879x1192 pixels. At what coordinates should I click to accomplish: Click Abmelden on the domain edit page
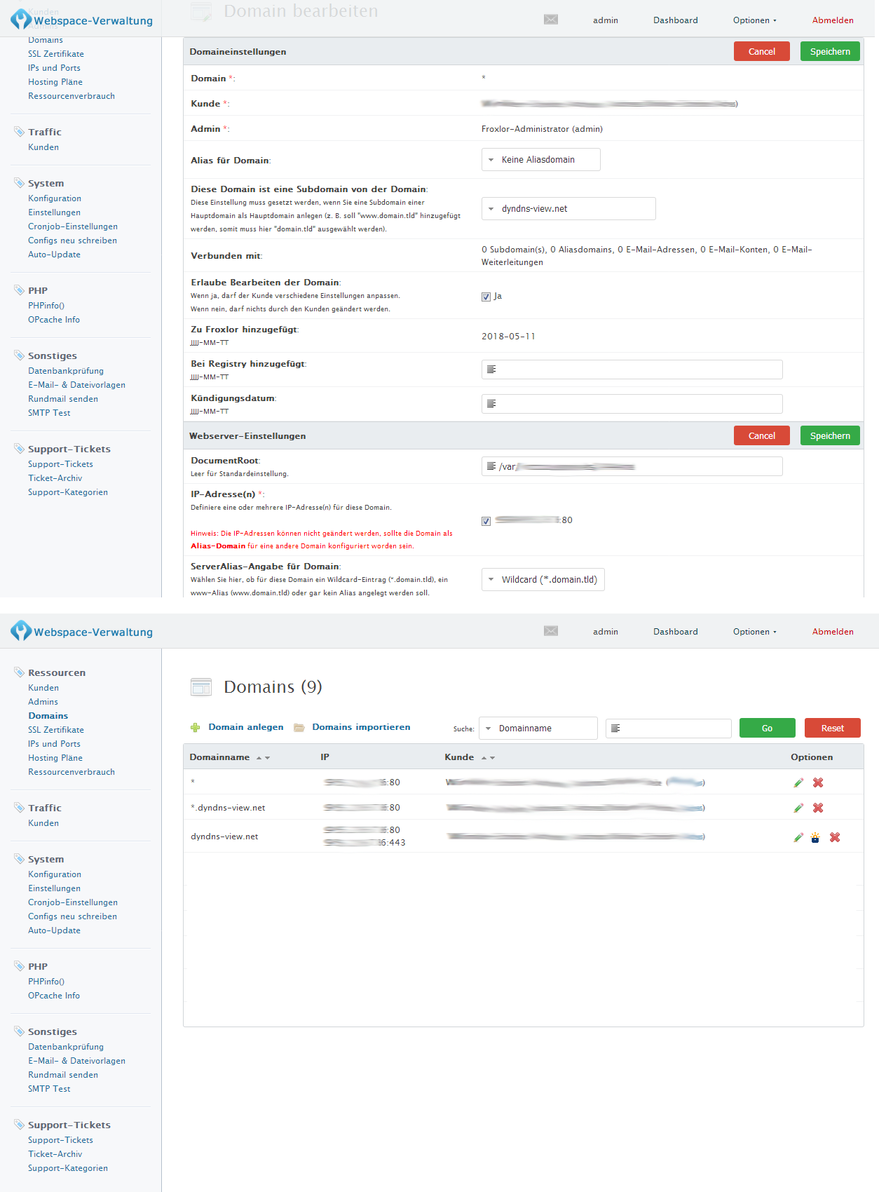pyautogui.click(x=833, y=20)
